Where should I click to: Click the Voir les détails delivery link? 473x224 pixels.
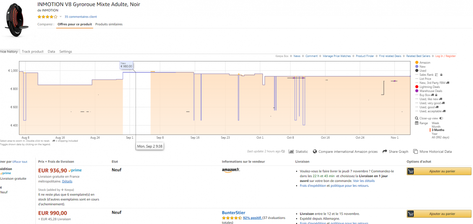pos(364,181)
